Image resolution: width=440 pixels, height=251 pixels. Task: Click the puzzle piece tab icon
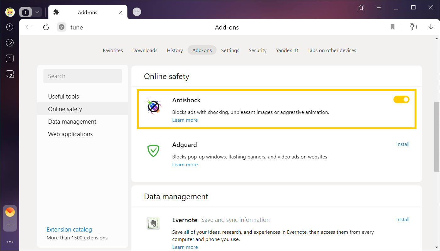point(56,12)
